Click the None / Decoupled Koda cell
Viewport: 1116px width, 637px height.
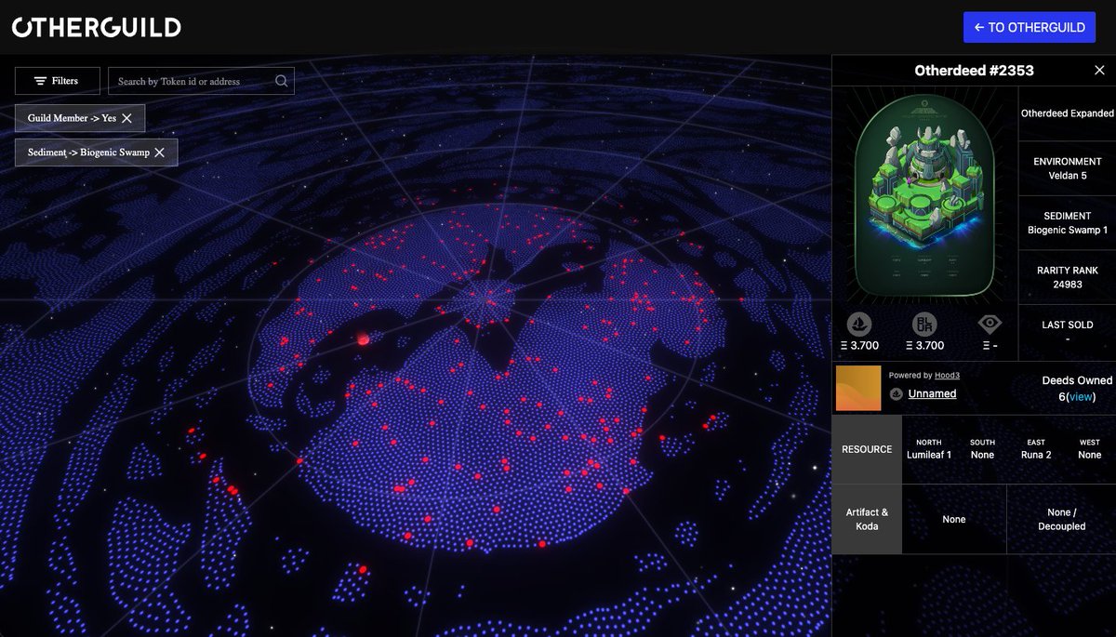coord(1061,519)
